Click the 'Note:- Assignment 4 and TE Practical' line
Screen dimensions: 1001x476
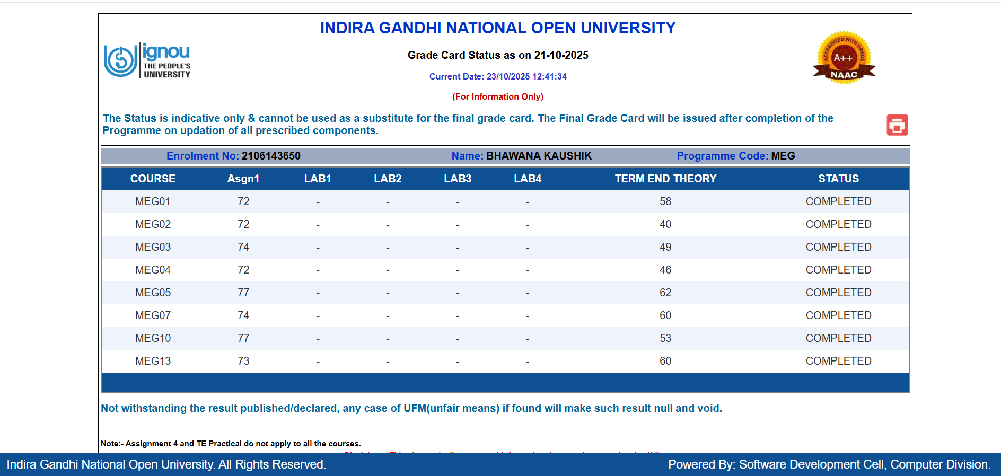coord(231,444)
